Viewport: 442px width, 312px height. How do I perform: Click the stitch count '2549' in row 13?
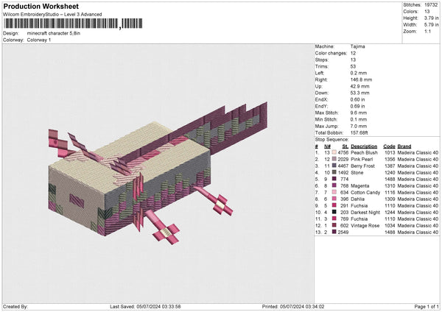343,233
